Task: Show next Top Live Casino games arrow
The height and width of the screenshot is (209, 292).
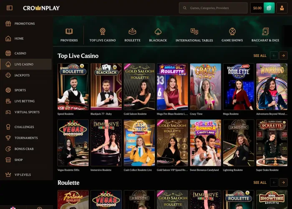Action: click(283, 56)
